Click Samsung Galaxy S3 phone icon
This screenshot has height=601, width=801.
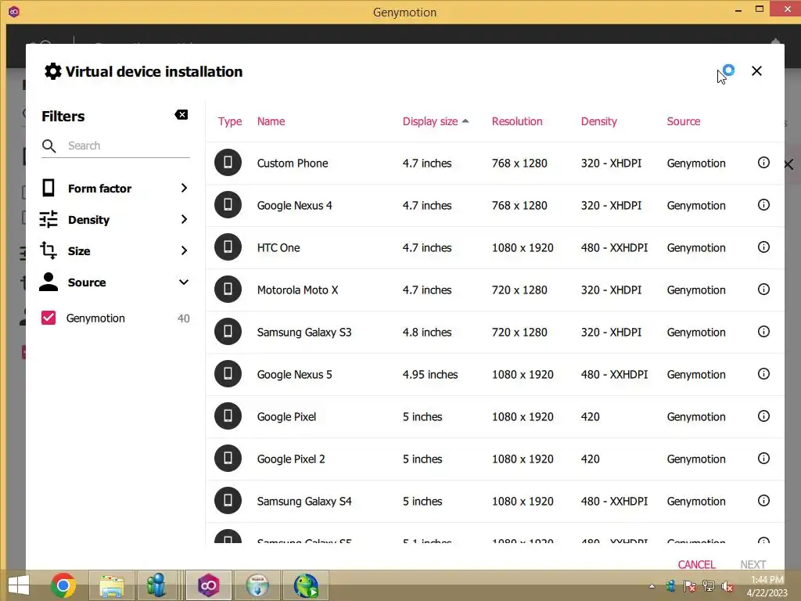pos(228,332)
